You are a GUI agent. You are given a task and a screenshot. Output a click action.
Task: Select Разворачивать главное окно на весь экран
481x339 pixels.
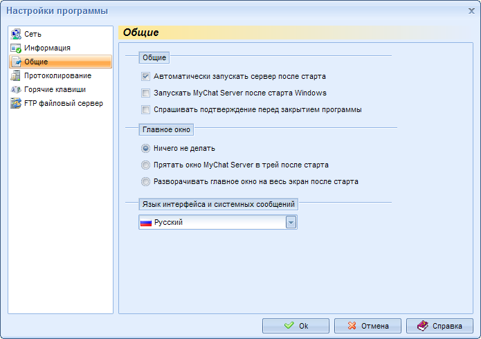(x=145, y=182)
